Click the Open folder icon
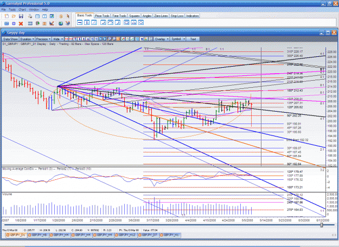Screen dimensions: 339x247 point(14,16)
